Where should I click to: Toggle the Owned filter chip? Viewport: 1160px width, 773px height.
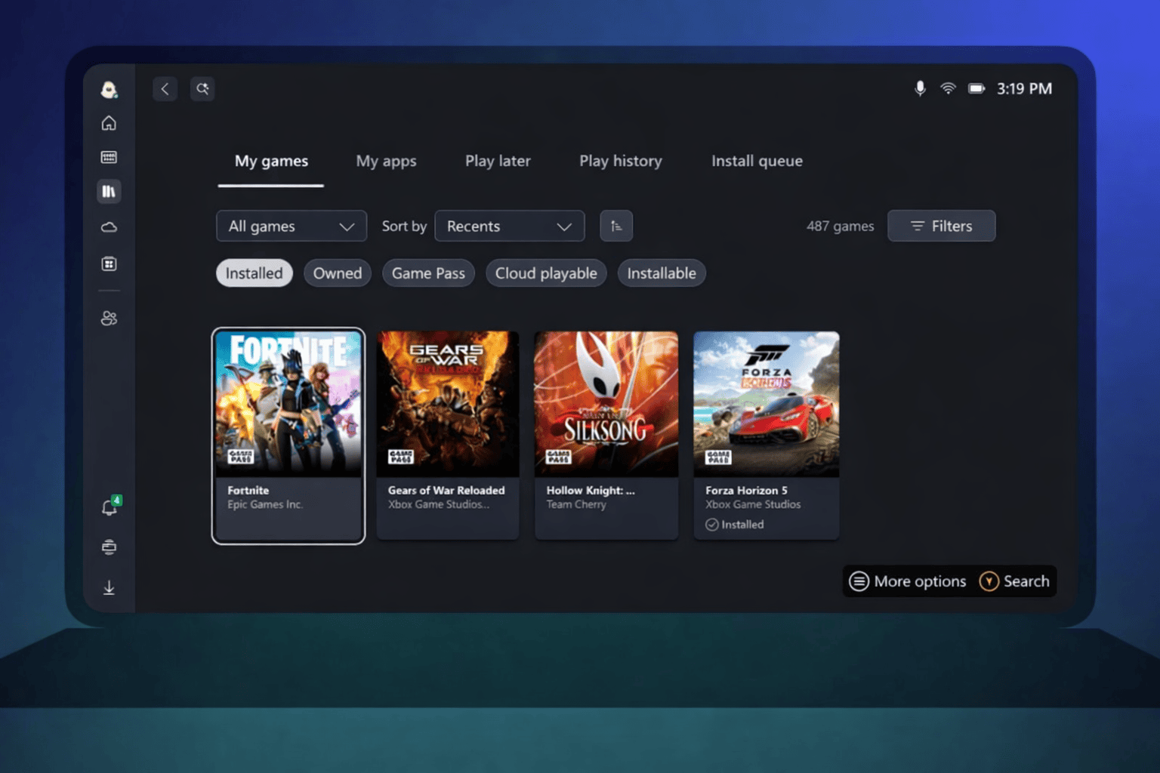[x=338, y=273]
